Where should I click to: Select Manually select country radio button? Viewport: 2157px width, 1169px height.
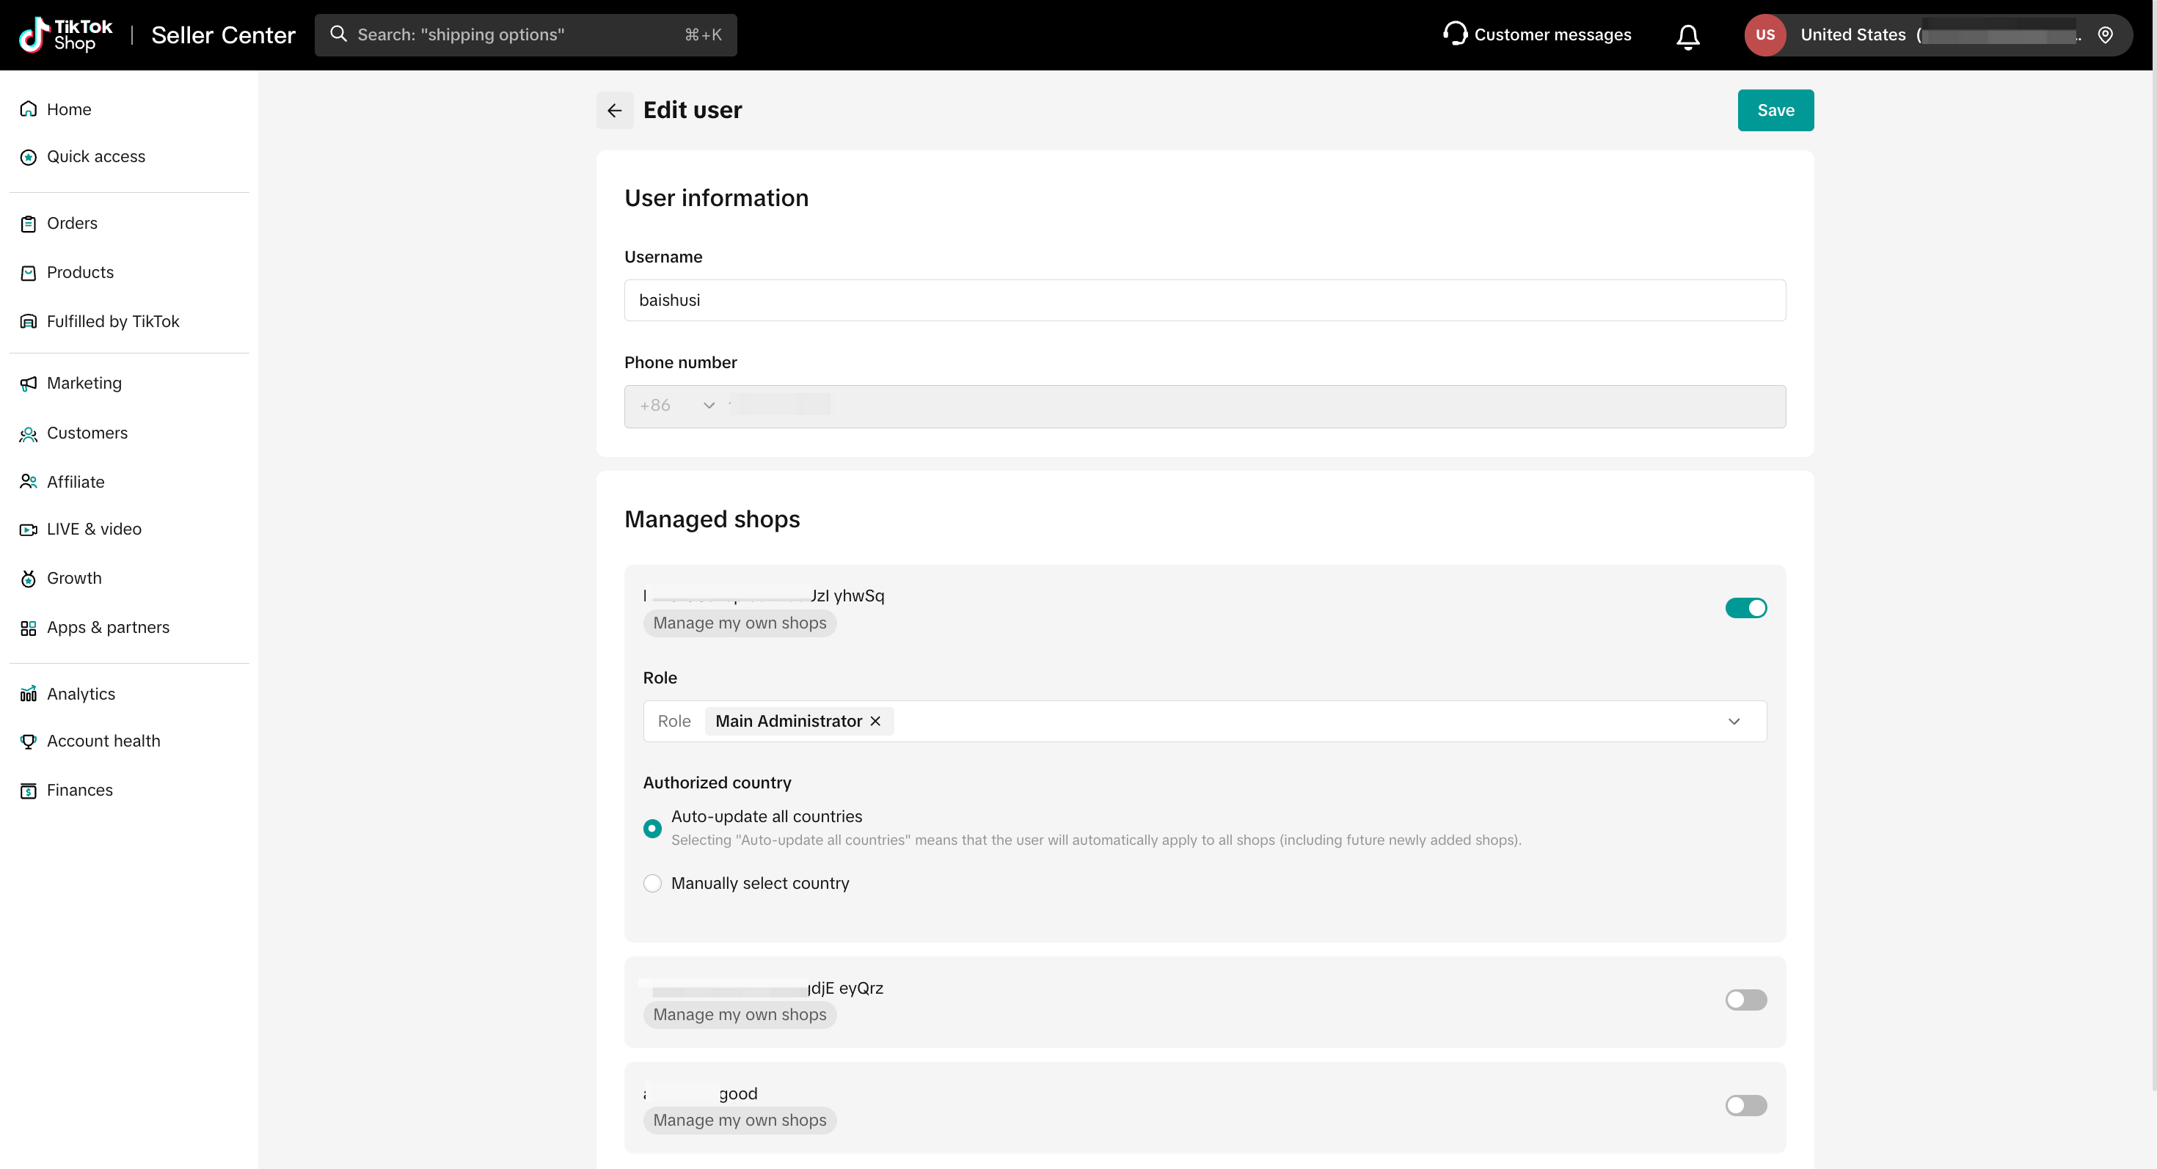point(652,884)
